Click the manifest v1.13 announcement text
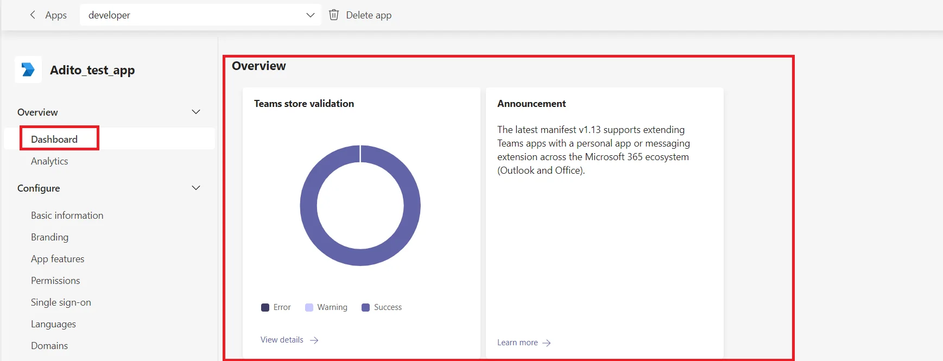943x361 pixels. 593,150
